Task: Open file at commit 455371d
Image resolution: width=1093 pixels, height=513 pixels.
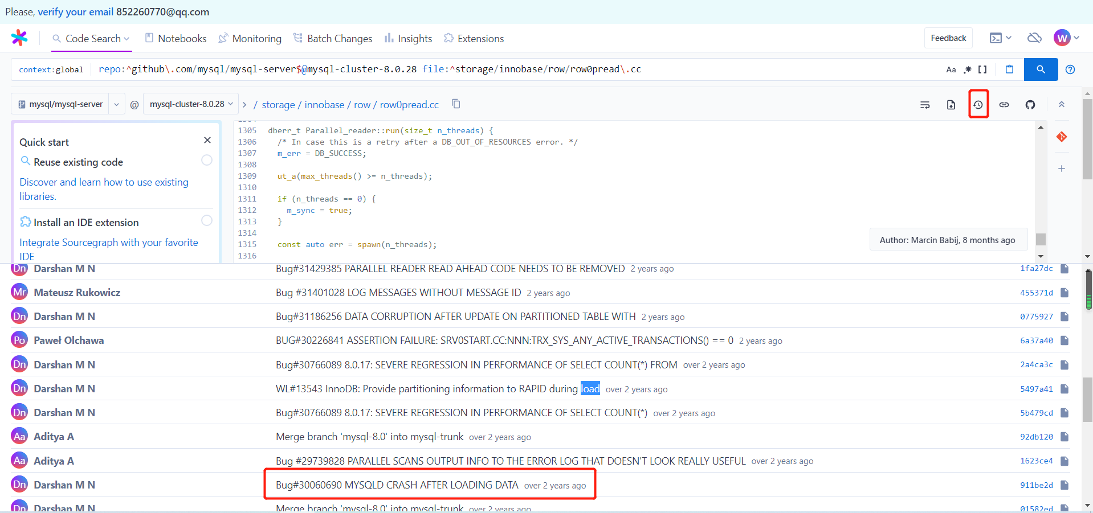Action: [1065, 293]
